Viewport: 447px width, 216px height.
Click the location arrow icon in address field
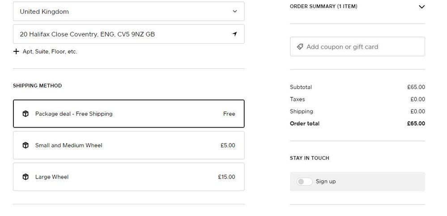(x=234, y=34)
